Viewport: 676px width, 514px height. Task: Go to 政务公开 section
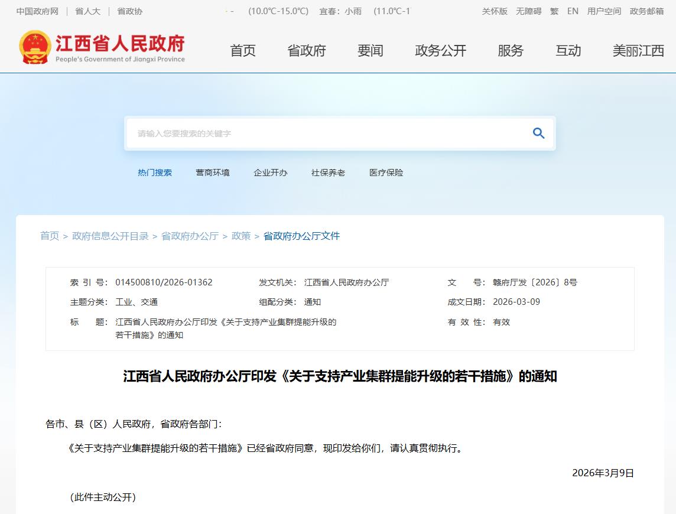[440, 51]
